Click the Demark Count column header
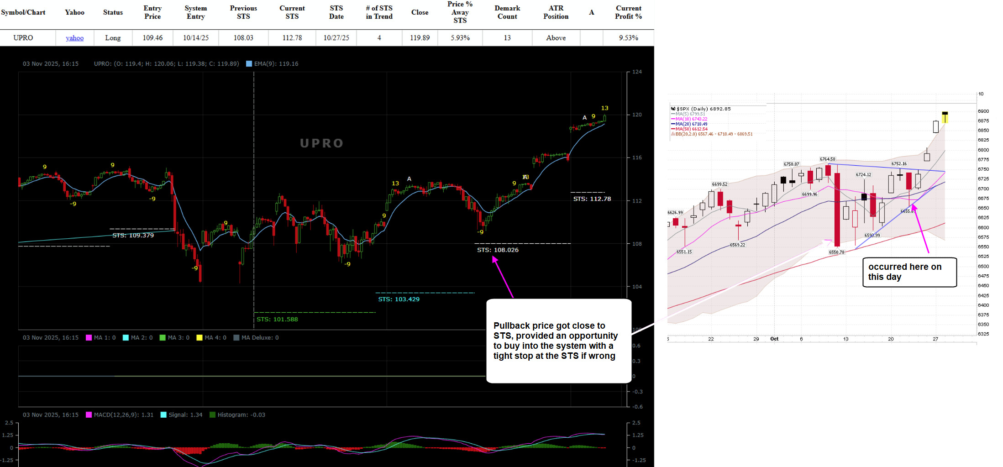 [507, 12]
